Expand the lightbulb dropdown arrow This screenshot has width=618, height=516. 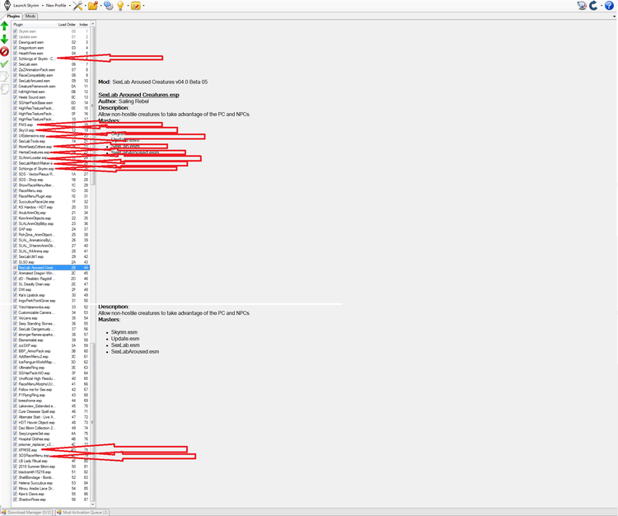coord(128,6)
